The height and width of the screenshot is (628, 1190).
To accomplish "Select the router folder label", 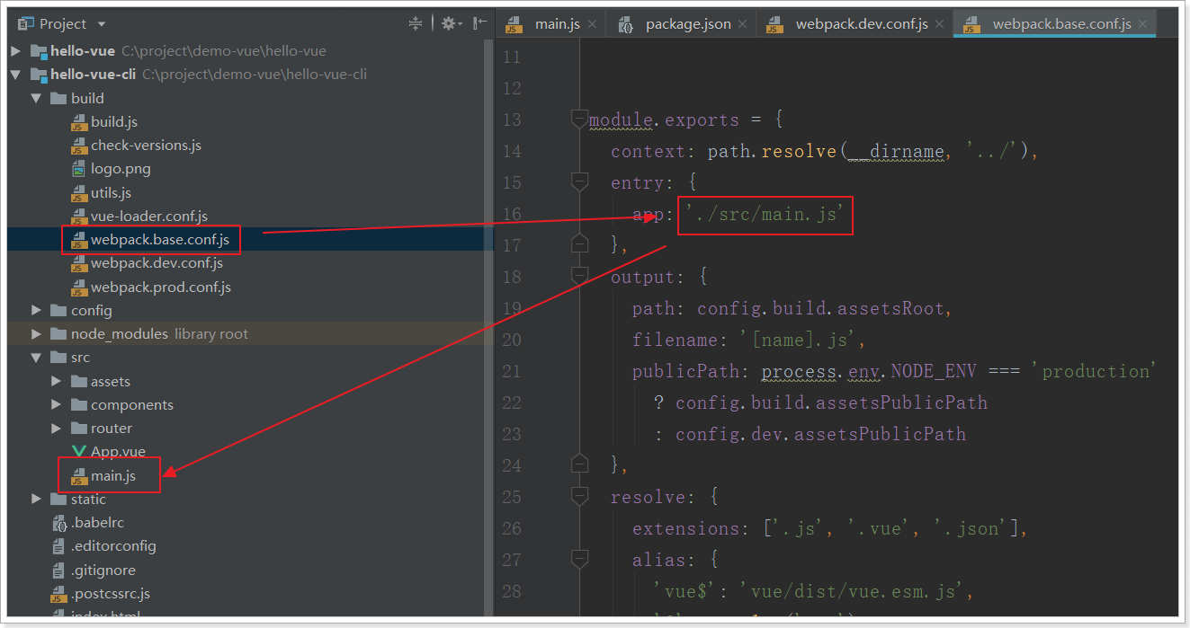I will click(x=112, y=428).
